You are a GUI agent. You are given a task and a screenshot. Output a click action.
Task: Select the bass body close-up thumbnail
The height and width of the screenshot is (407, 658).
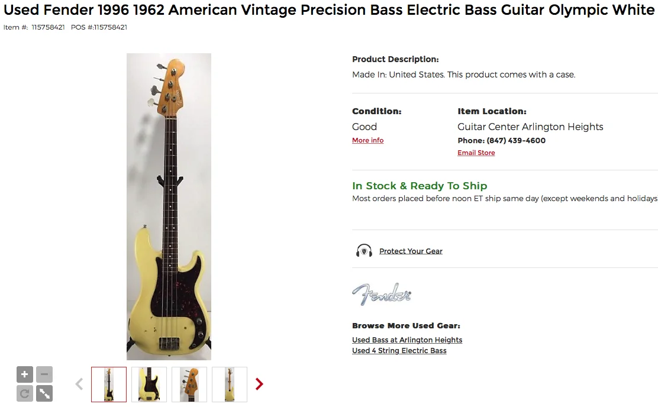[x=149, y=385]
